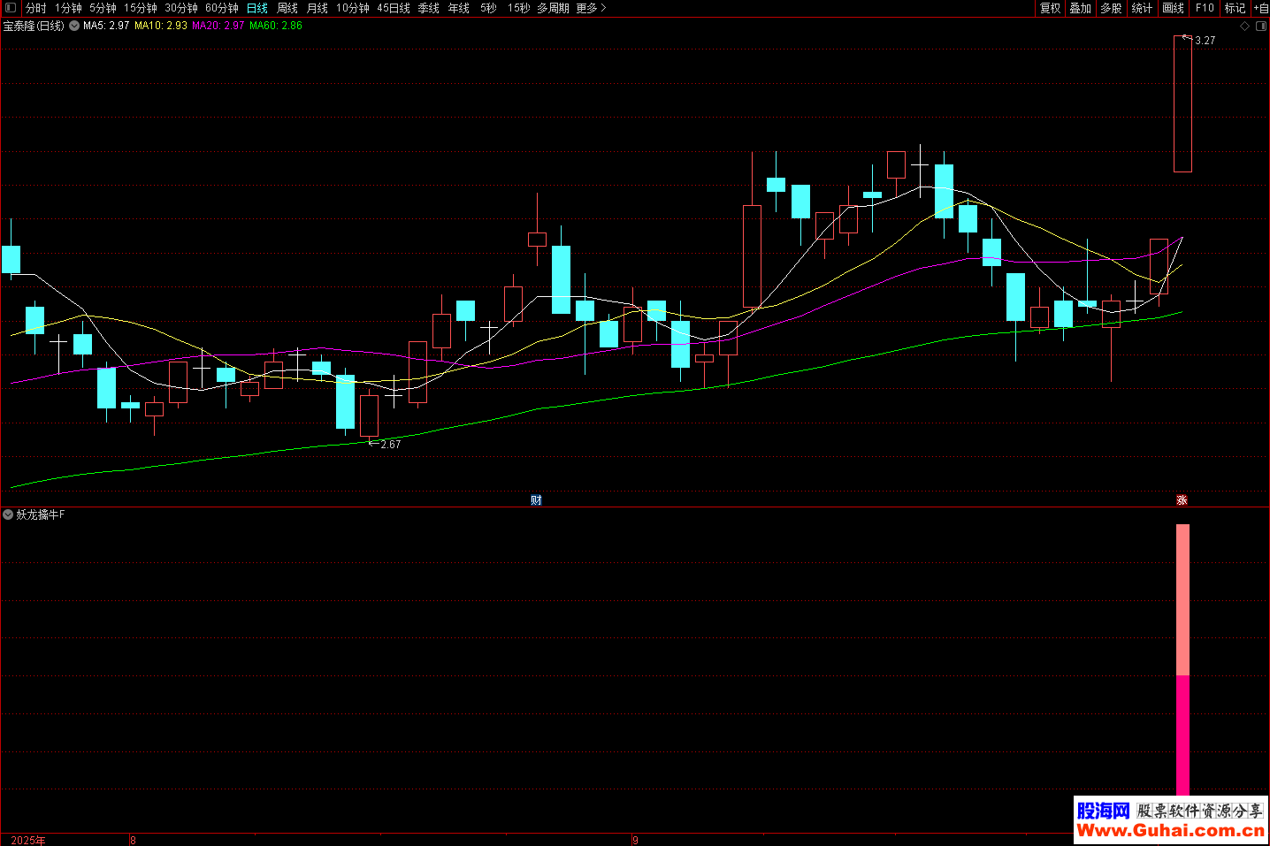This screenshot has height=846, width=1270.
Task: Toggle 复权 price adjustment
Action: (x=1050, y=8)
